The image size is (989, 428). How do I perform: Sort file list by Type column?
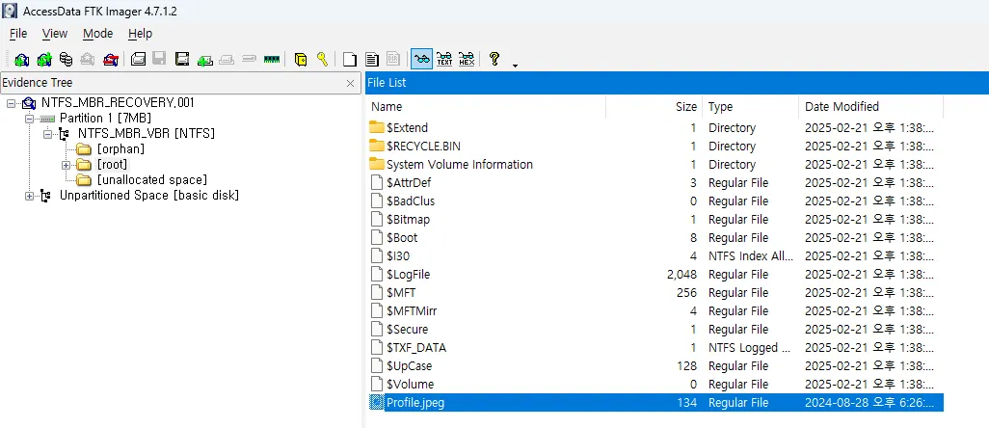(750, 107)
